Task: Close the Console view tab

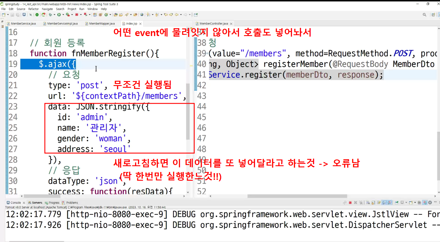Action: (x=24, y=203)
